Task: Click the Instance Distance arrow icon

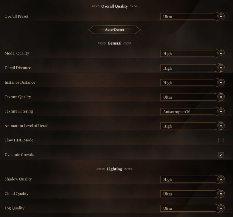Action: [221, 83]
